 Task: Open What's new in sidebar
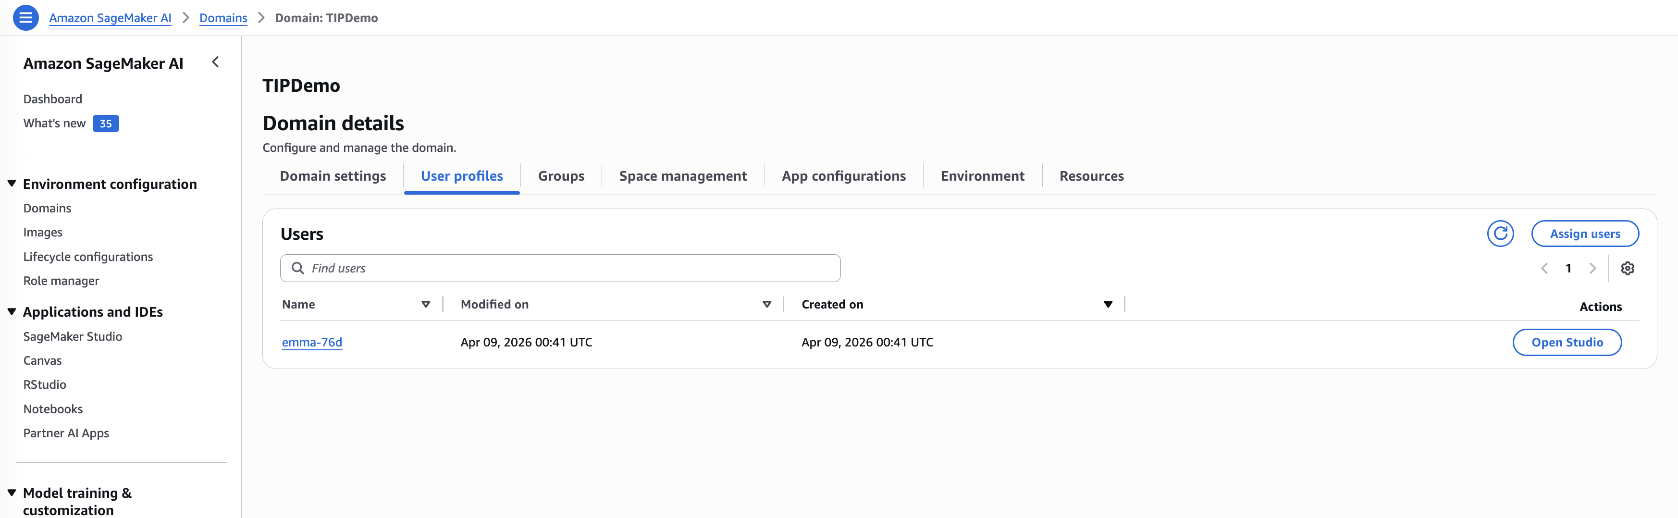click(x=55, y=123)
